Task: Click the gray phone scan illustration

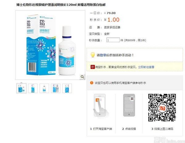Action: (x=129, y=105)
